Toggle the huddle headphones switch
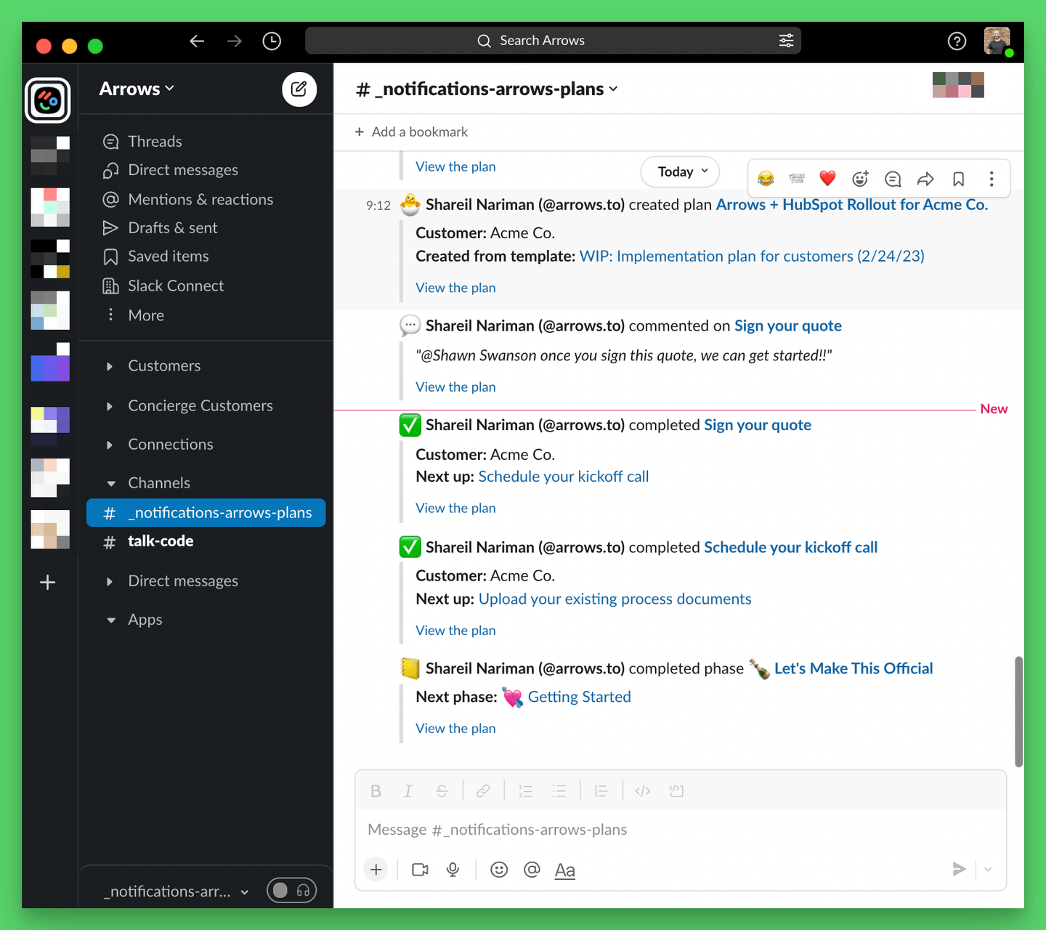 [x=291, y=891]
